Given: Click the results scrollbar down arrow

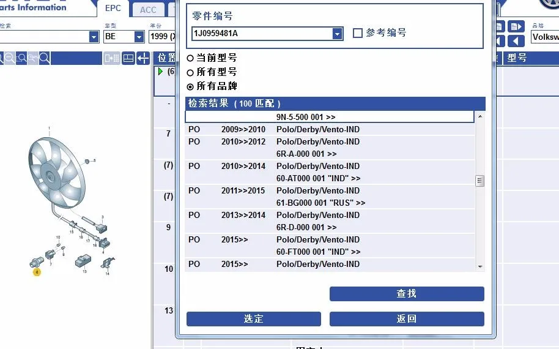Looking at the screenshot, I should click(x=480, y=266).
